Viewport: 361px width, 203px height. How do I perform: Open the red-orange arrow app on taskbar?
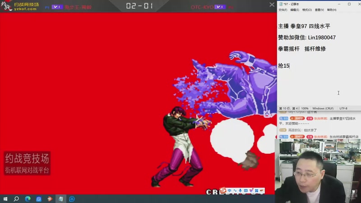pos(50,198)
